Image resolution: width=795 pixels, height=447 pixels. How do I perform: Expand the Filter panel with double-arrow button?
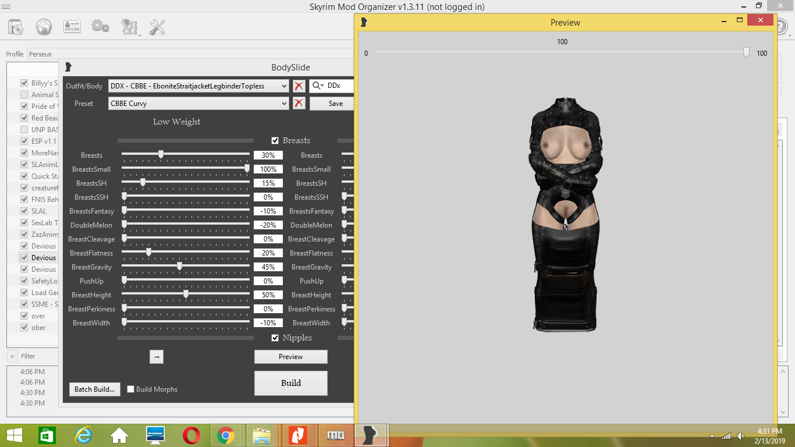coord(12,356)
